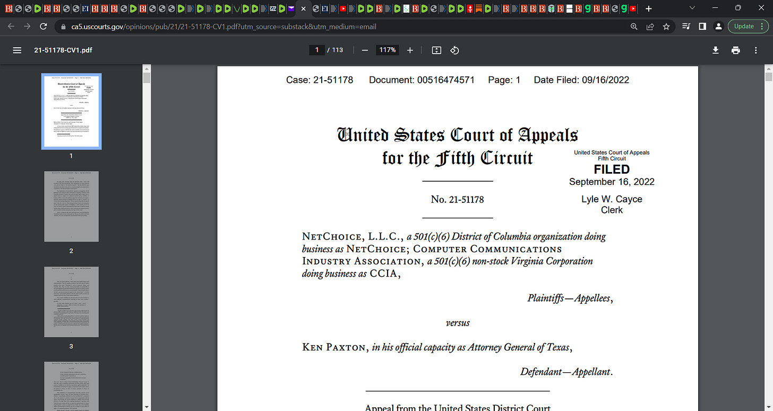
Task: Click the zoom in plus icon
Action: pyautogui.click(x=410, y=50)
